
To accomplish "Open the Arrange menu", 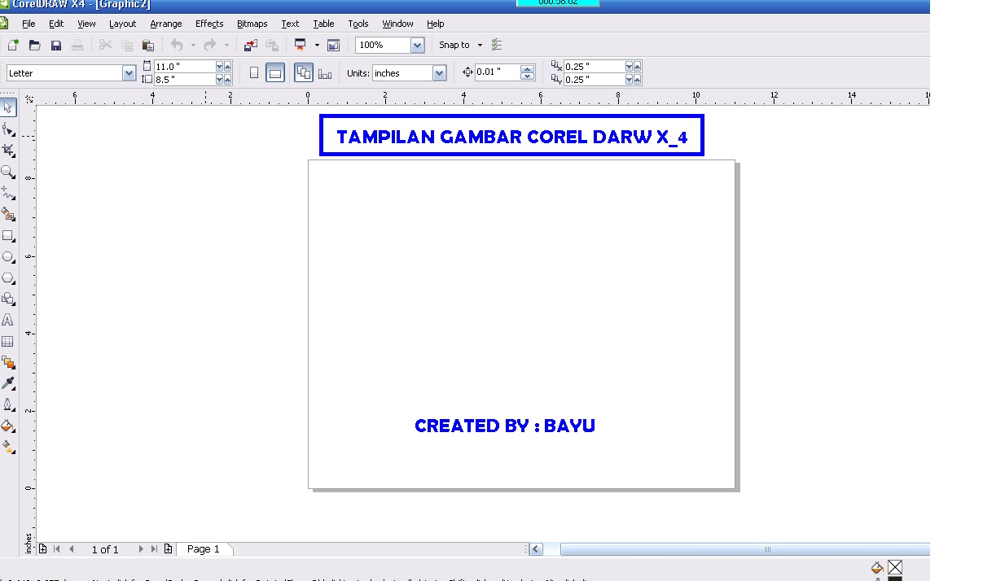I will [166, 24].
